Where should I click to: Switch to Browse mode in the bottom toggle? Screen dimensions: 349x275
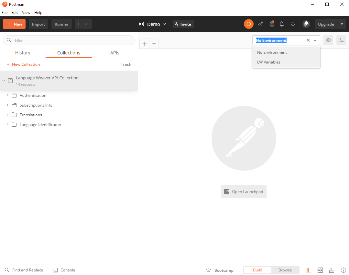tap(285, 270)
